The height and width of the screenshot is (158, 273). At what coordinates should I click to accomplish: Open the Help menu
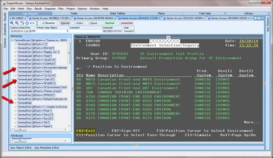[105, 9]
